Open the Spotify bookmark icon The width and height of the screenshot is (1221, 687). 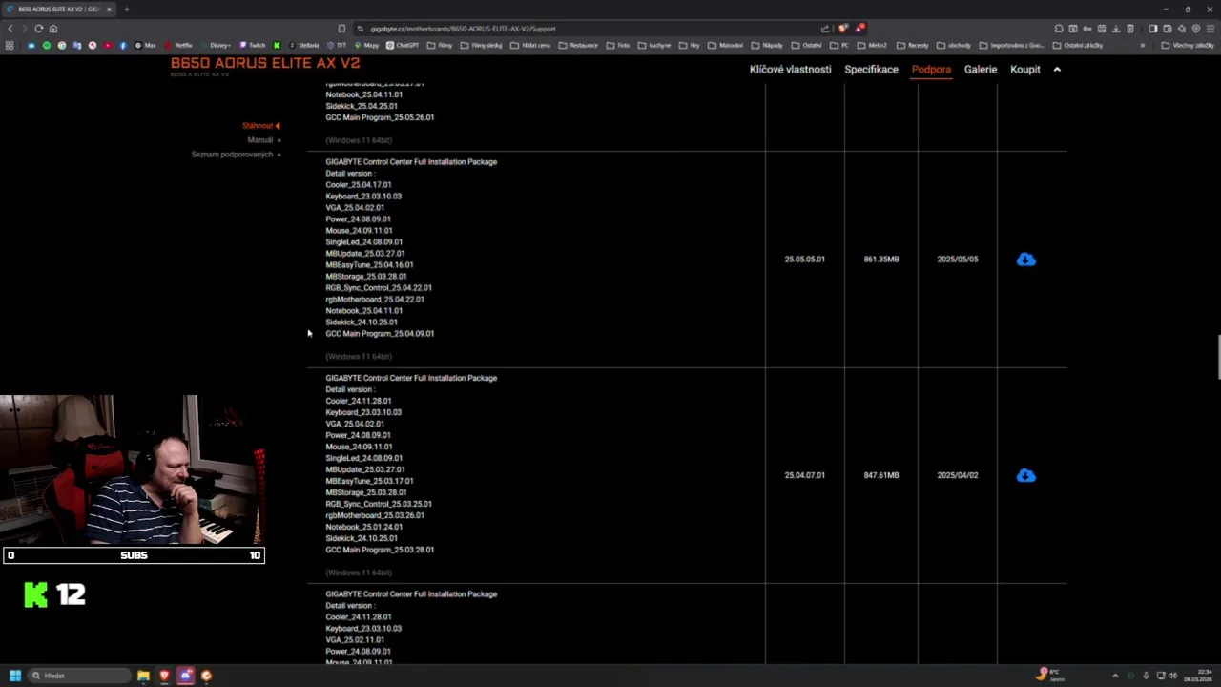tap(46, 45)
